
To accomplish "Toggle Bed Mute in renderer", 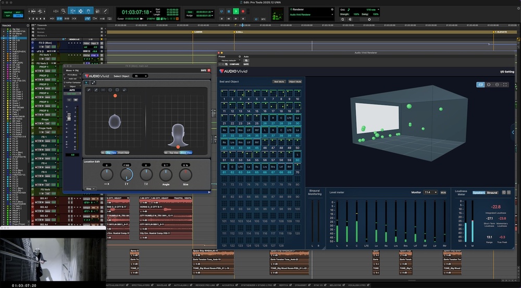I will coord(279,82).
